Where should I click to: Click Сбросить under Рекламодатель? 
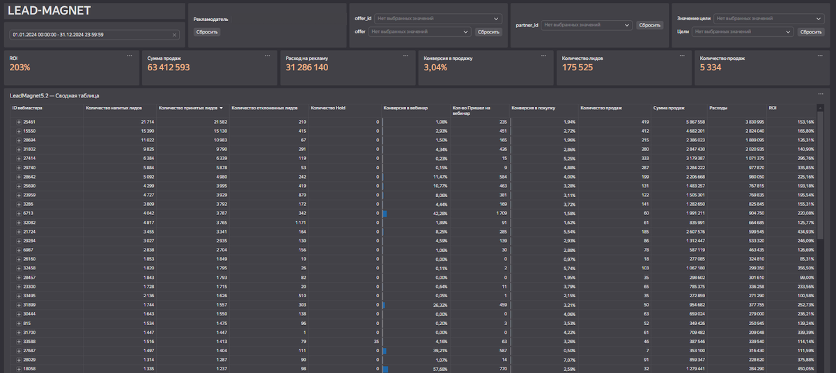(207, 32)
